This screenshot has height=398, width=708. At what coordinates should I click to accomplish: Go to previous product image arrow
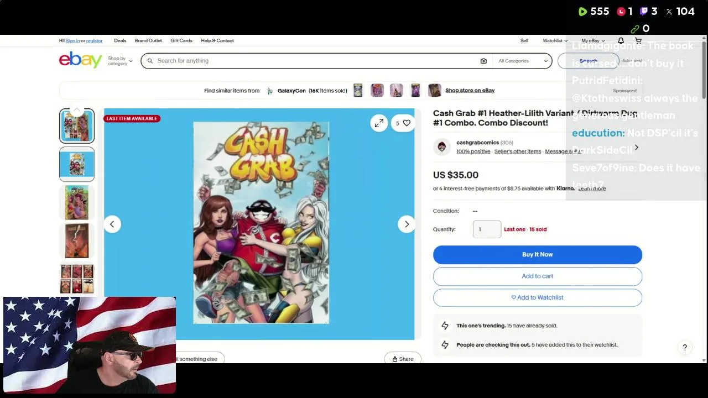pyautogui.click(x=112, y=224)
